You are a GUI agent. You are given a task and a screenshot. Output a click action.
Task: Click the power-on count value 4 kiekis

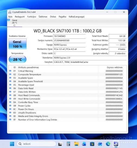(x=117, y=49)
